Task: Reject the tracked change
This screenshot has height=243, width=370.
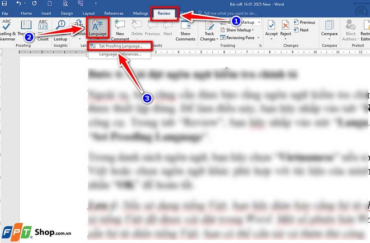Action: [285, 30]
